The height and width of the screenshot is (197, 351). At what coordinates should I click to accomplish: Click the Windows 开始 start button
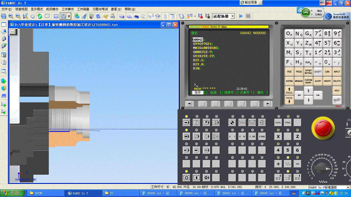[x=12, y=193]
